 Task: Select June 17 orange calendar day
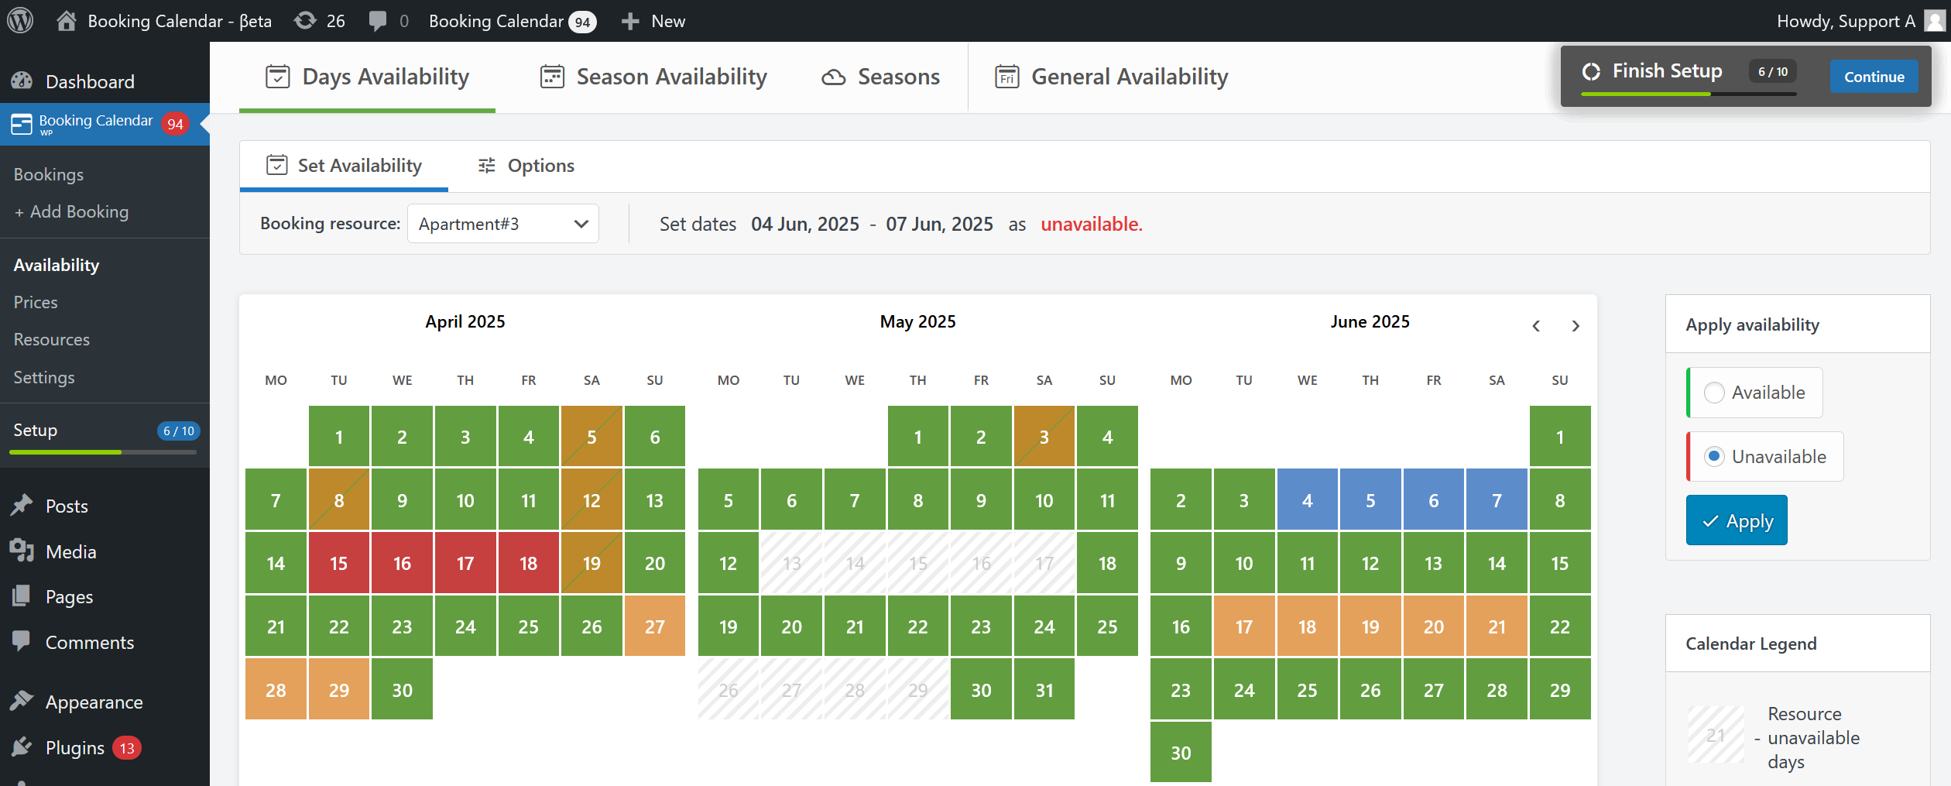1243,626
